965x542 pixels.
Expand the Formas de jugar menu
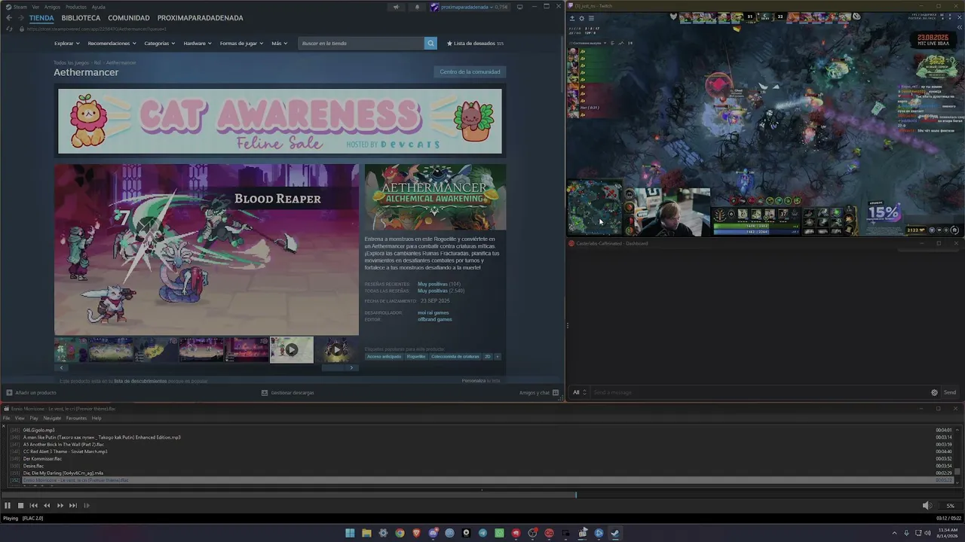pyautogui.click(x=241, y=43)
